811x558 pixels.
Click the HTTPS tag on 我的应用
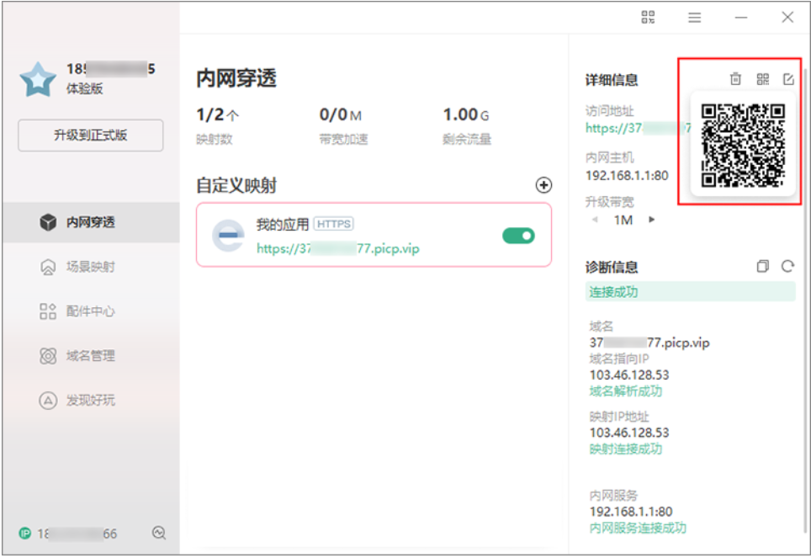tap(334, 224)
